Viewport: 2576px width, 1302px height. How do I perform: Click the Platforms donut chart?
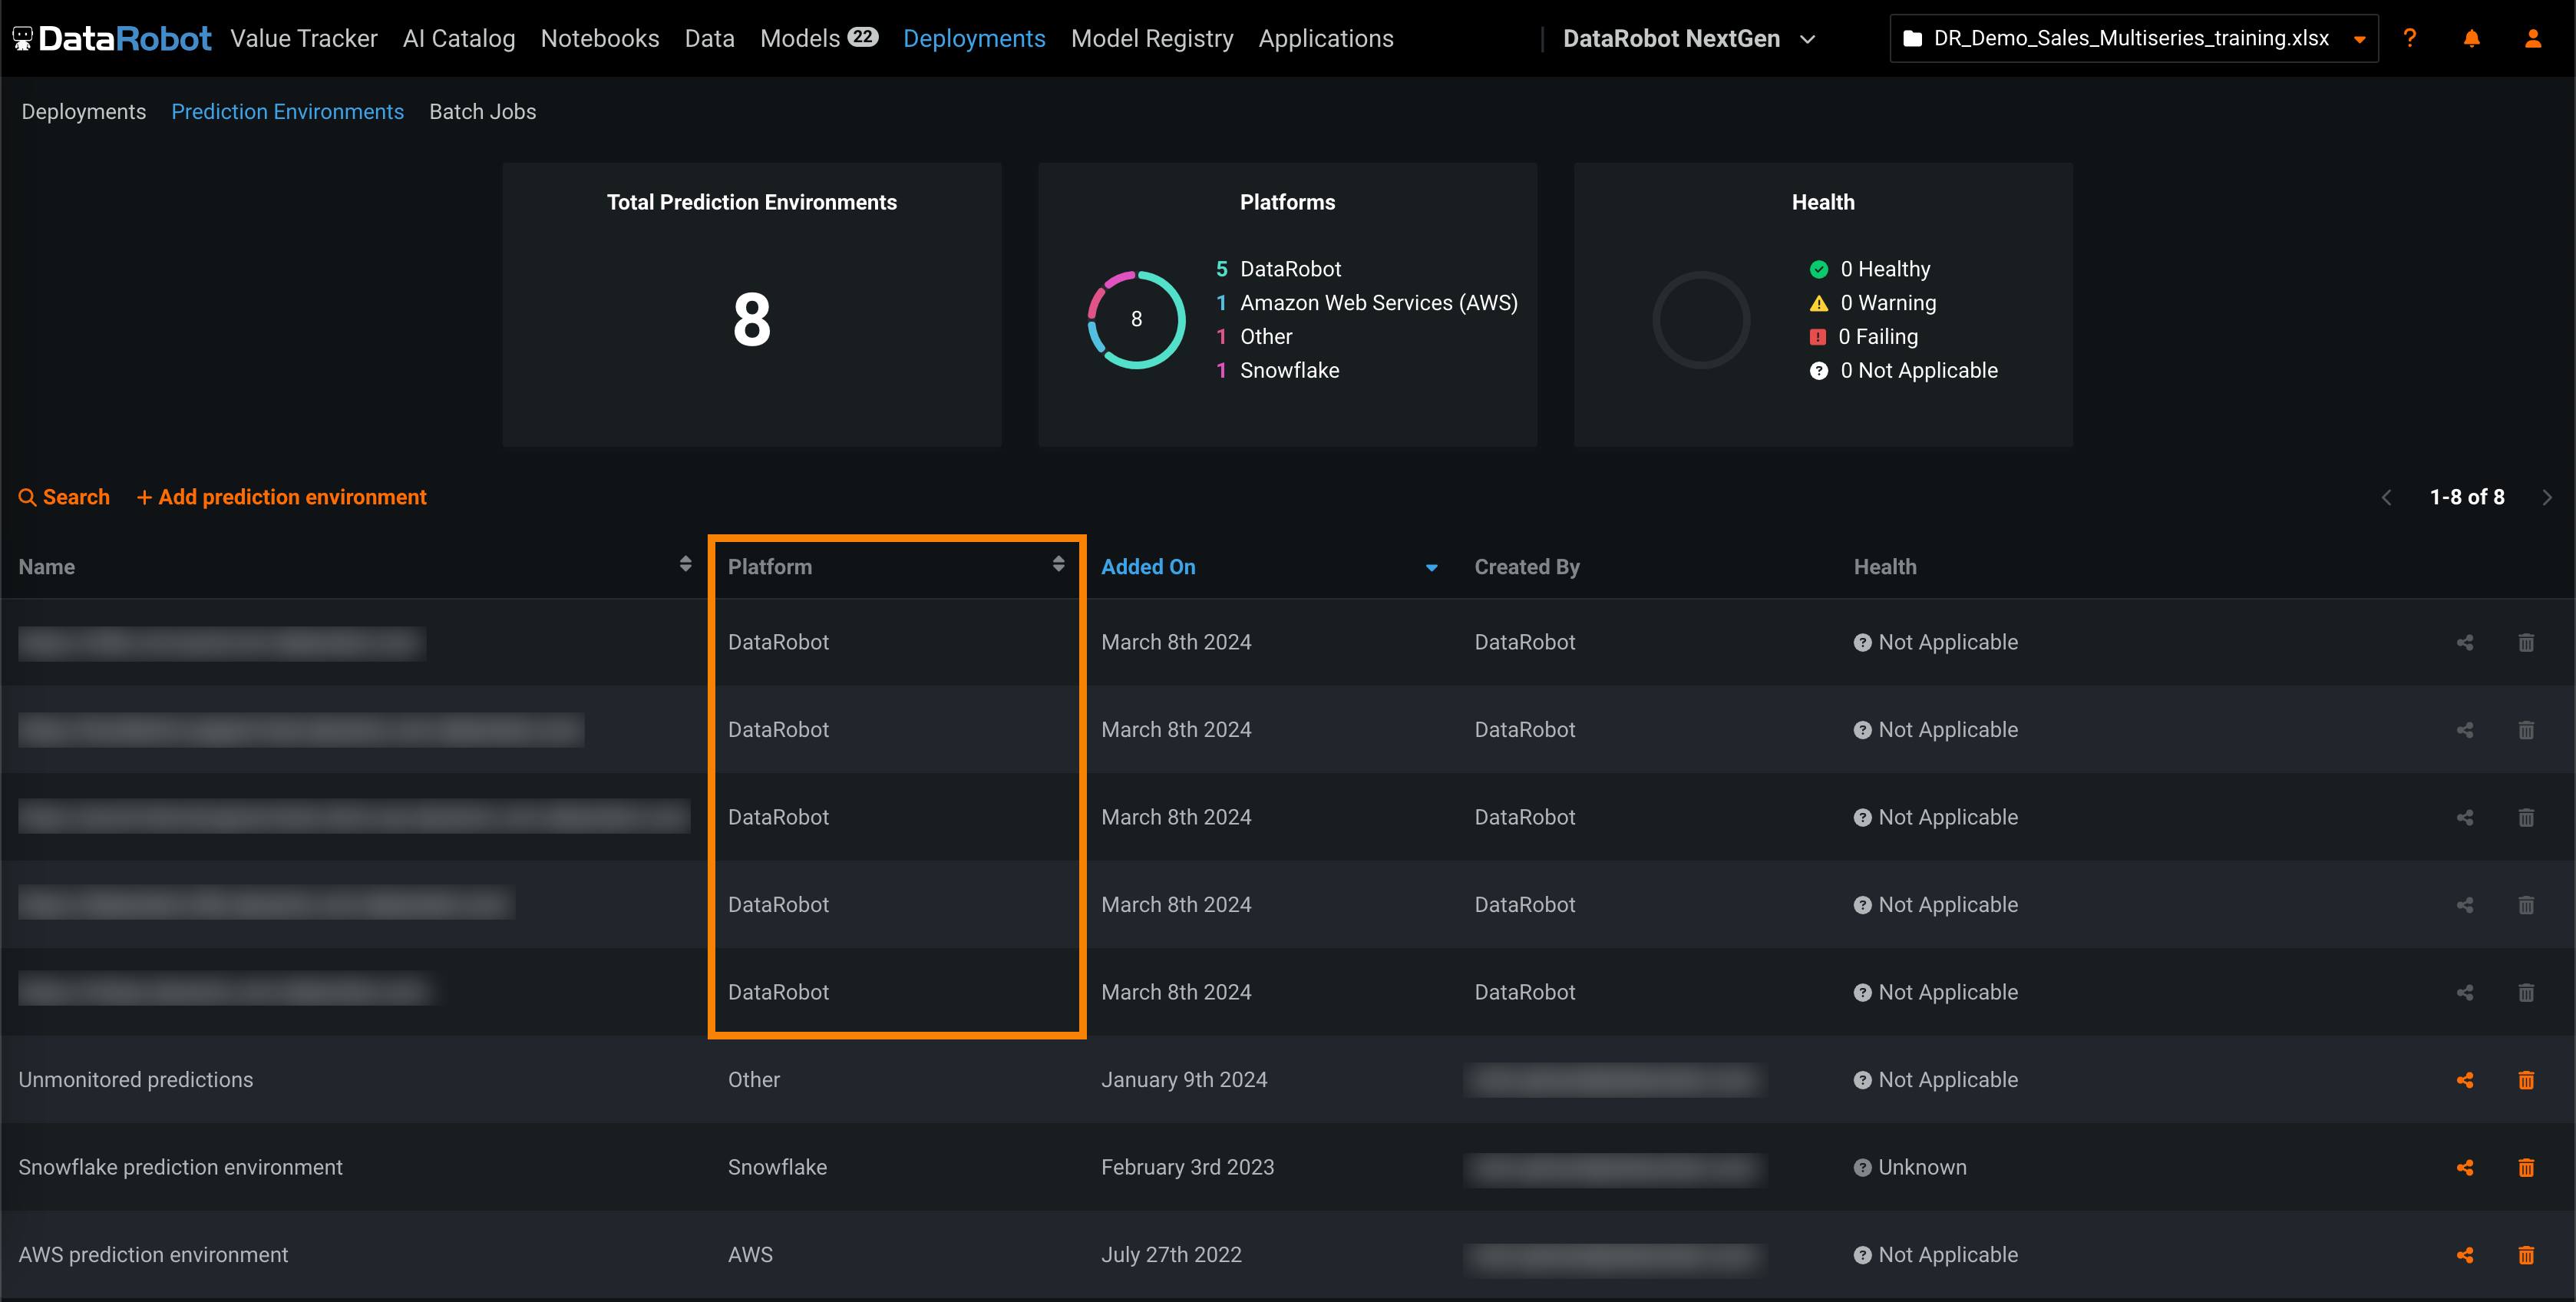[1136, 319]
